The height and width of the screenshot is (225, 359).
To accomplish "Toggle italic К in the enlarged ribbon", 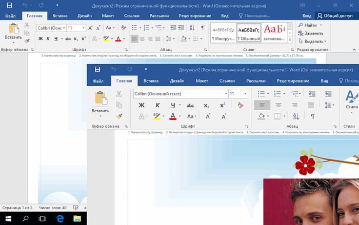I will (x=157, y=106).
